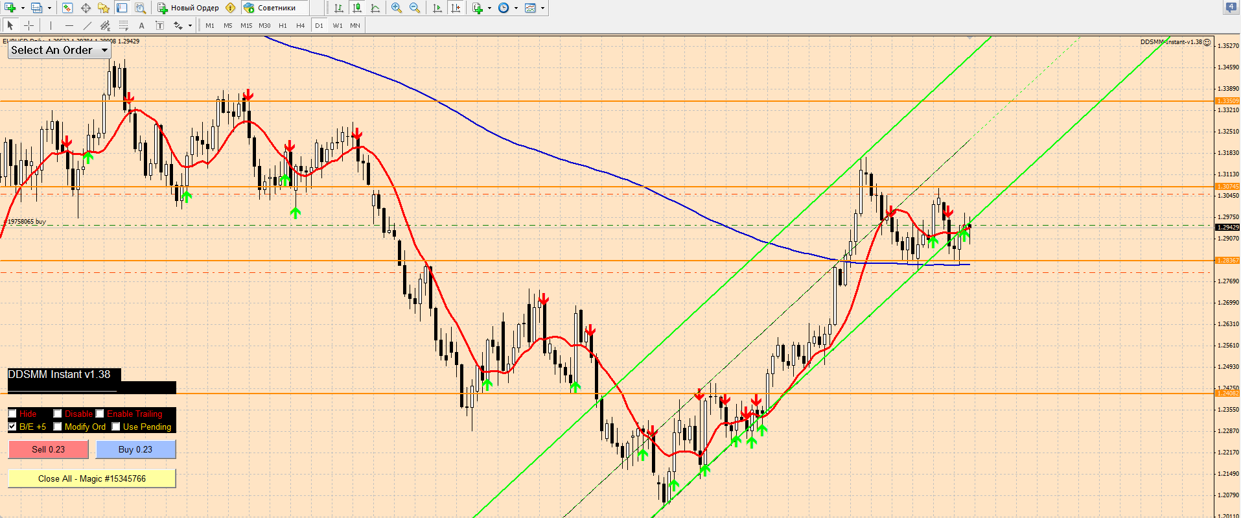Switch to the H4 timeframe
Image resolution: width=1241 pixels, height=518 pixels.
301,25
